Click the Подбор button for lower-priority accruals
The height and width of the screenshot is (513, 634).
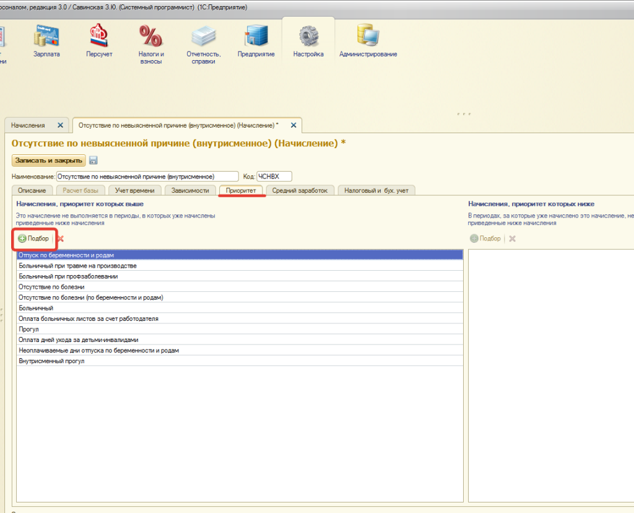(485, 239)
